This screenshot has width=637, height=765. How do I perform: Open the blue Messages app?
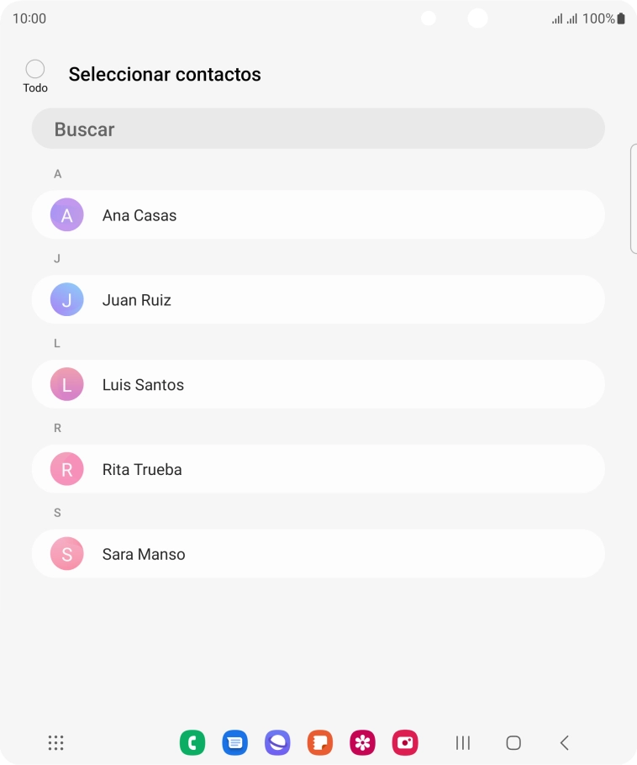coord(235,742)
